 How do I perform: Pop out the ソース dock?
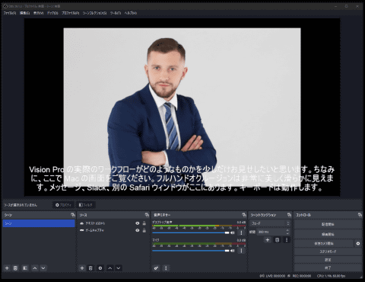(x=147, y=215)
